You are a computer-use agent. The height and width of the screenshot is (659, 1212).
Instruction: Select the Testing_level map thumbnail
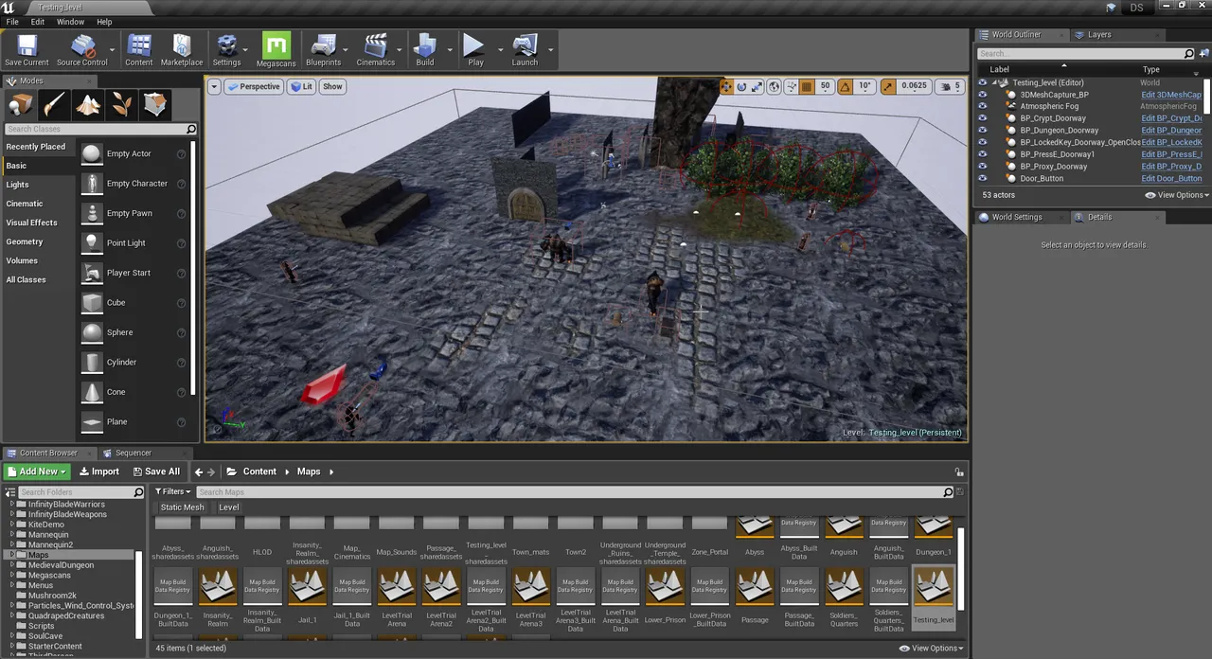(x=933, y=598)
